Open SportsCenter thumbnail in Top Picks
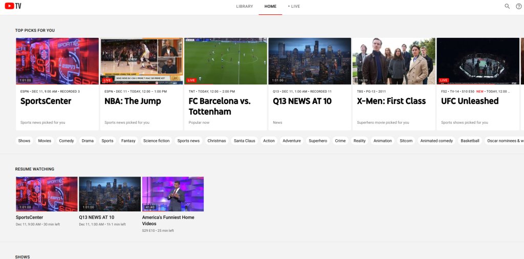 (x=57, y=61)
